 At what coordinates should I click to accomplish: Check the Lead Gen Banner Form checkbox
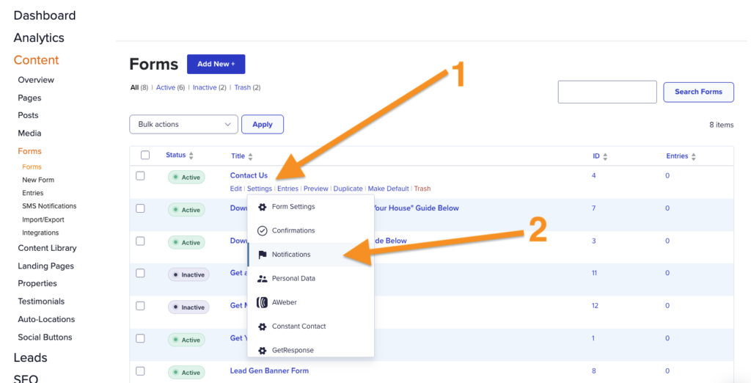point(140,371)
